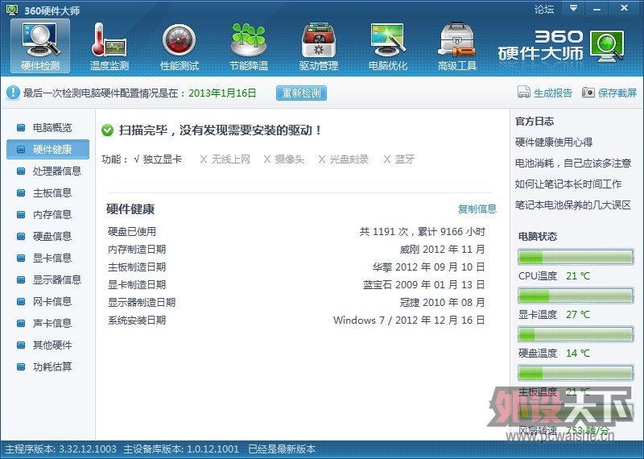Click the green scan-complete checkmark icon
Screen dimensions: 644x459
pos(107,130)
